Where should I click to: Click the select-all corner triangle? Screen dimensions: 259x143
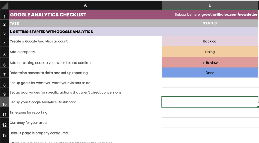pyautogui.click(x=5, y=5)
